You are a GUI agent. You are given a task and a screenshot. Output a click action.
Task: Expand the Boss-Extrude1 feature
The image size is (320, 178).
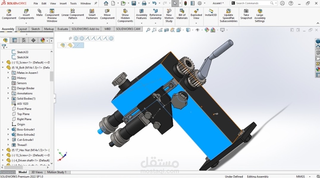(8, 129)
